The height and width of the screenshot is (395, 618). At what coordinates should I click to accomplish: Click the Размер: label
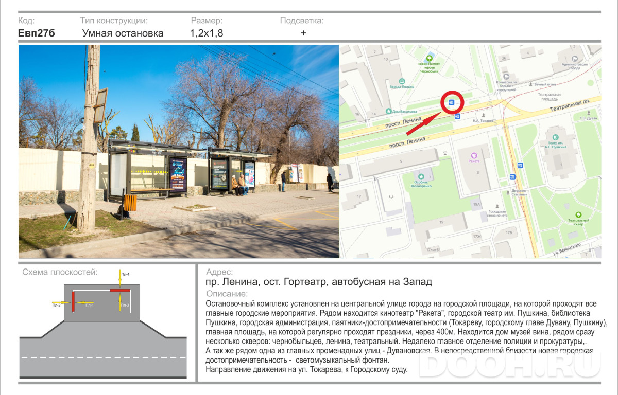(207, 21)
